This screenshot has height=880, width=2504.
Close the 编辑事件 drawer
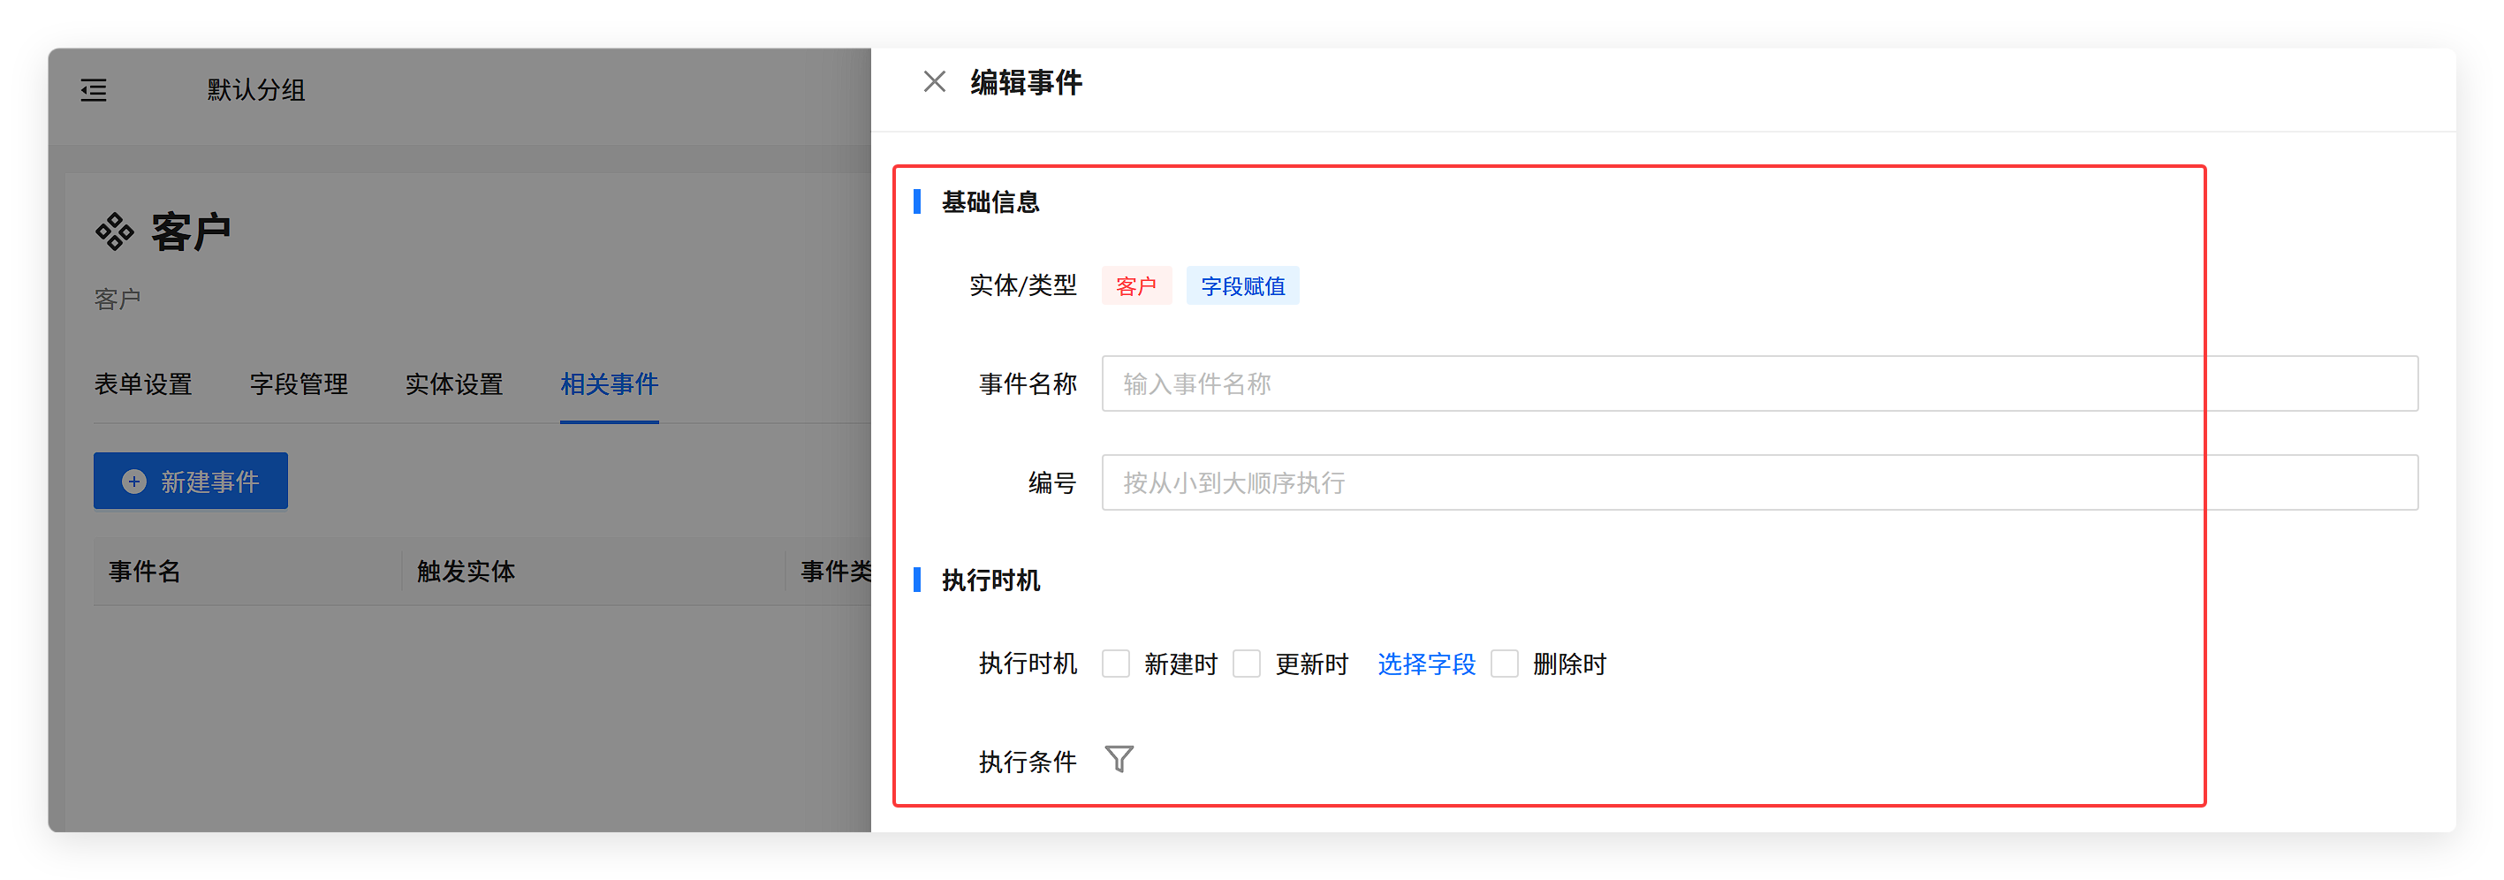pos(934,81)
